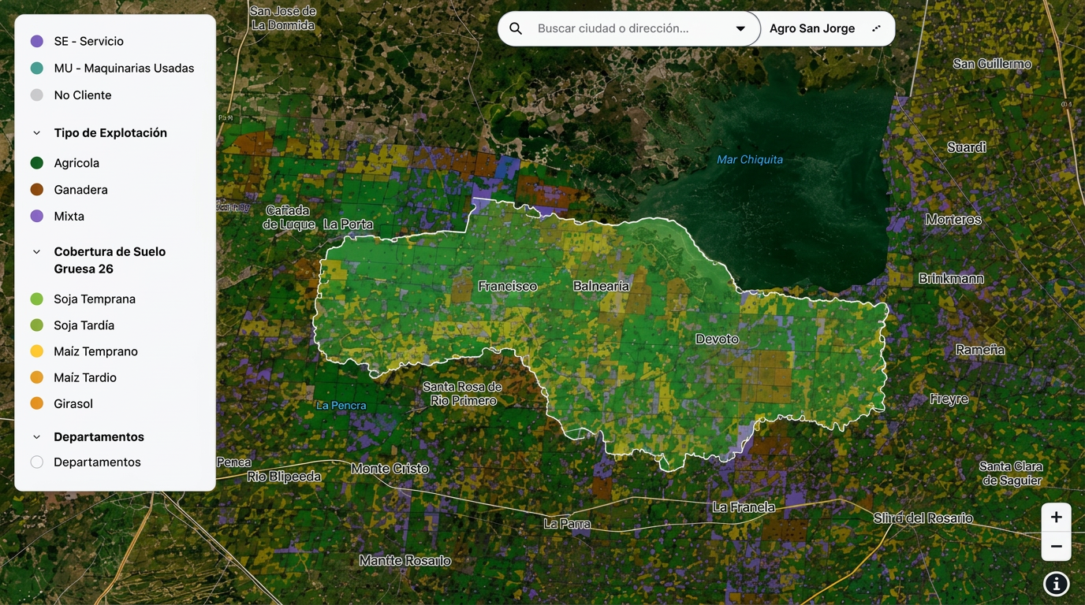Enable the Departamentos radio circle

(x=36, y=462)
